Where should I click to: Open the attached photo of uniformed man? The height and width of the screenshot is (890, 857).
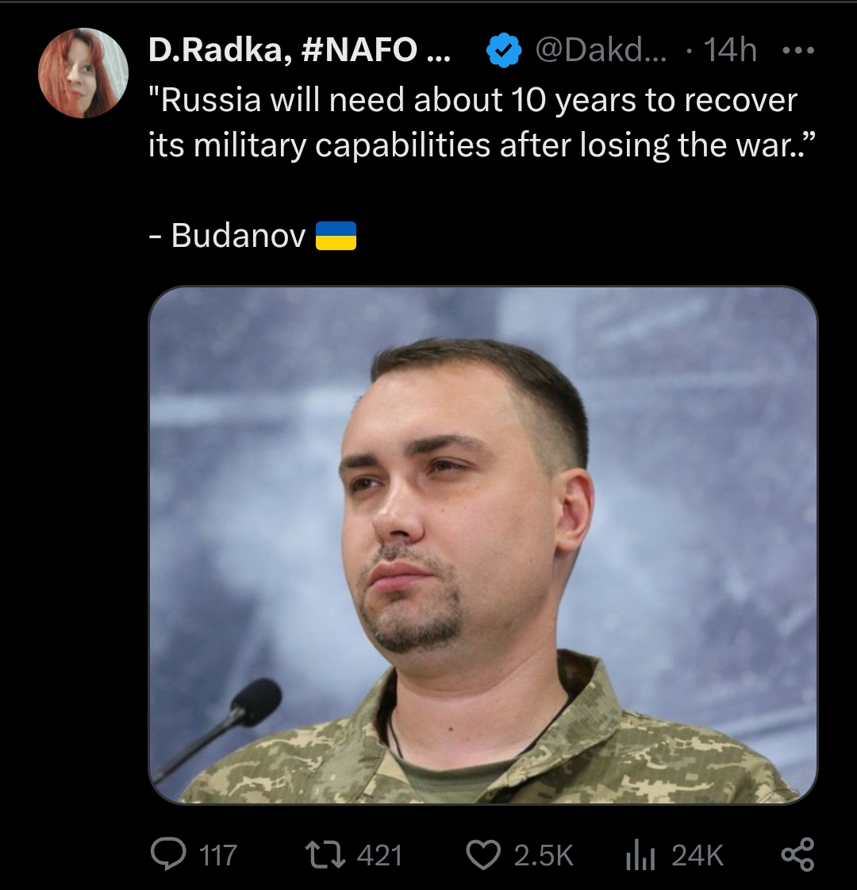(x=482, y=545)
